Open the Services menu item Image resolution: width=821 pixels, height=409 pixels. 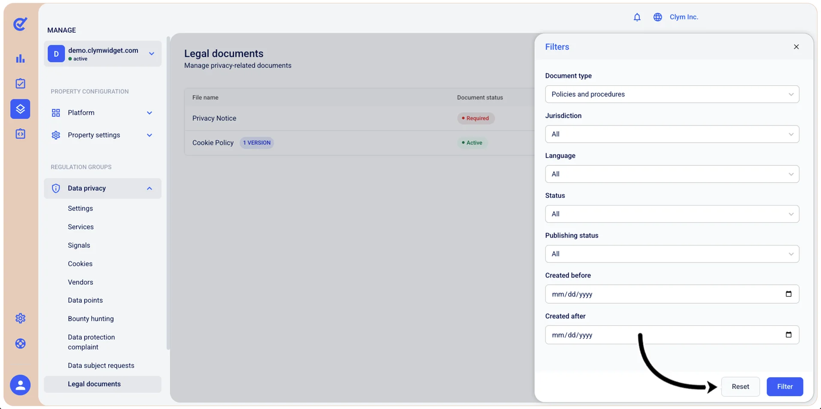tap(81, 227)
